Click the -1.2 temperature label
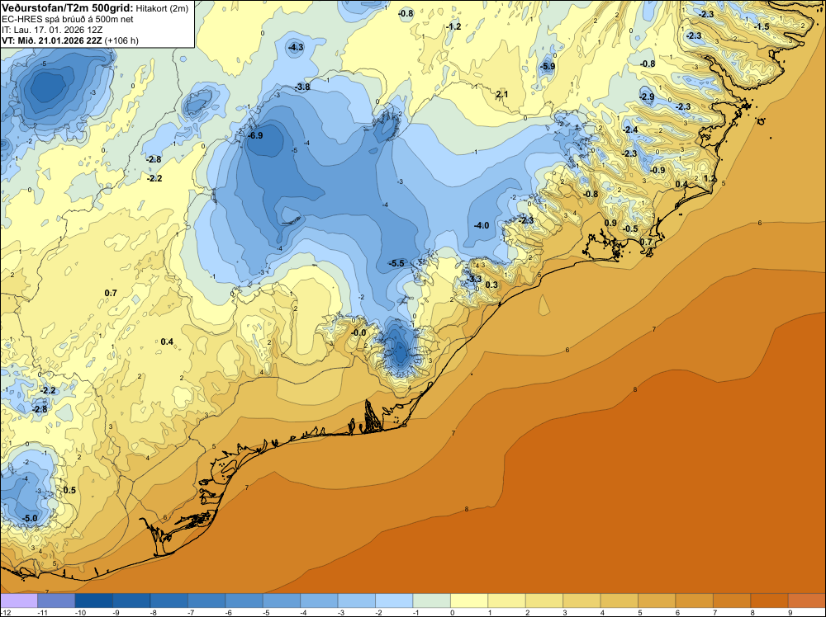Screen dimensions: 826x617 click(453, 26)
